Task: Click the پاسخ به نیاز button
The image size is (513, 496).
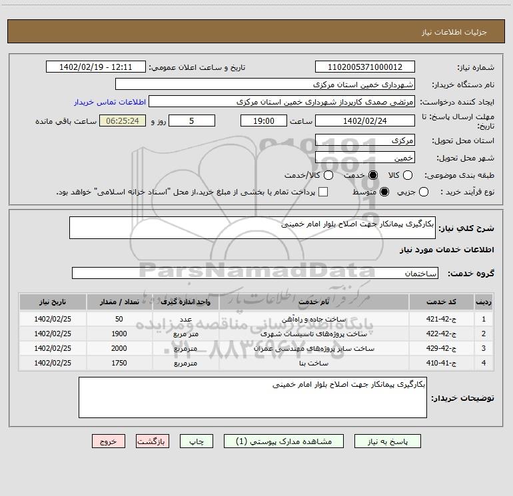Action: (387, 441)
